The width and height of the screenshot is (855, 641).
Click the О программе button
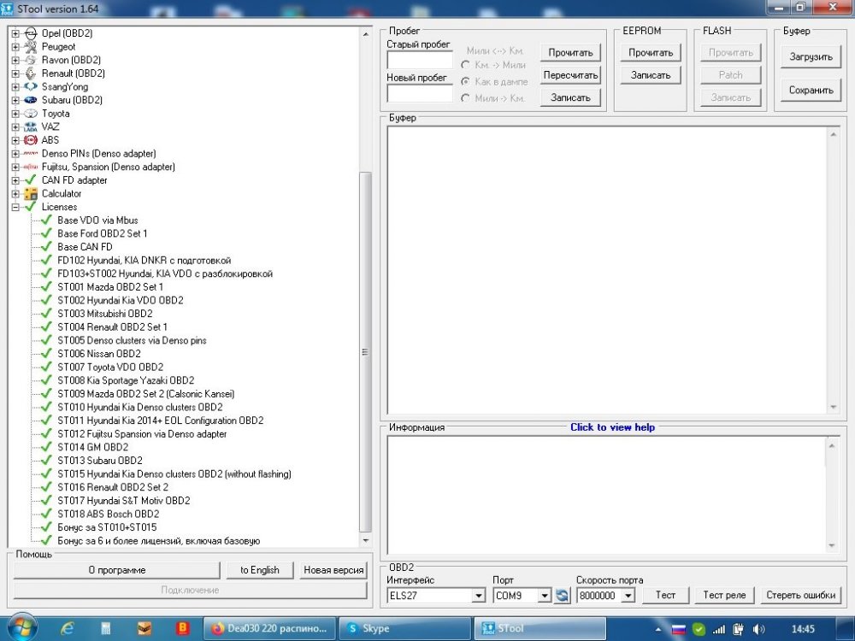[x=116, y=570]
